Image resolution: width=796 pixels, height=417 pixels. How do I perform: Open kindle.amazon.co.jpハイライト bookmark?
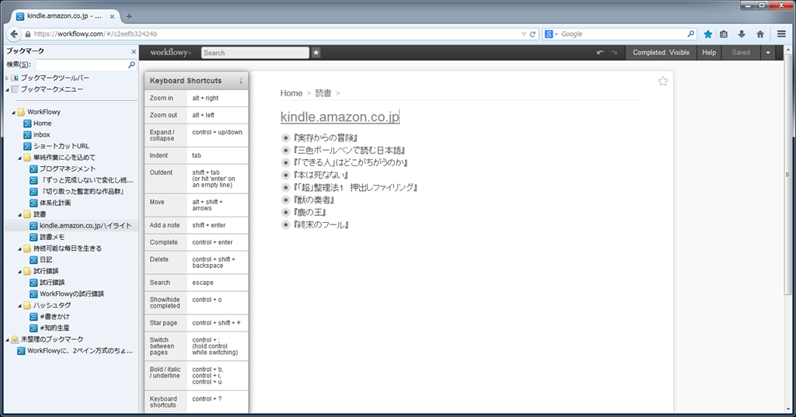click(86, 226)
